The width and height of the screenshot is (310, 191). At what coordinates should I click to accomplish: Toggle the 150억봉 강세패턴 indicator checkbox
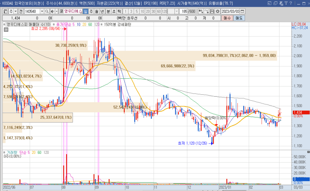point(101,24)
